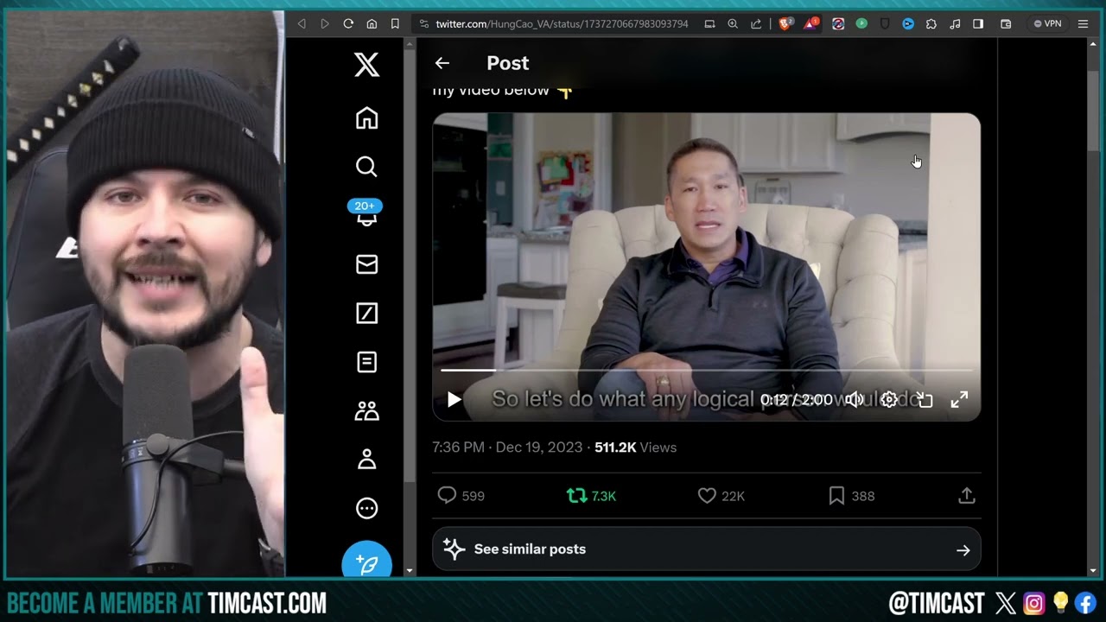Screen dimensions: 1106x622
Task: Click the page scrollbar down arrow
Action: 1093,571
